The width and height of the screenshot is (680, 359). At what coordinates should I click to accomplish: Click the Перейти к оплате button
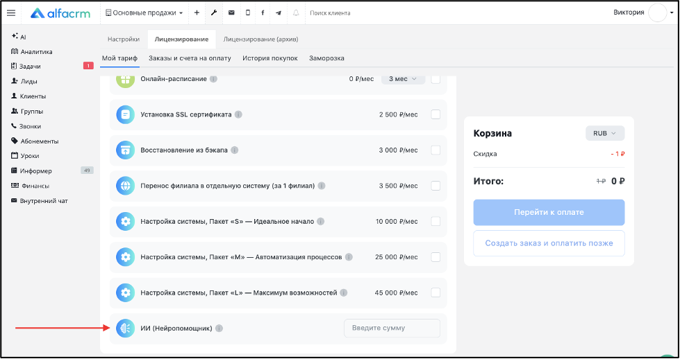(549, 212)
